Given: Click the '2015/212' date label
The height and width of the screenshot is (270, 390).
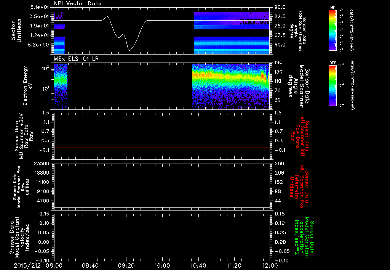Looking at the screenshot, I should (x=27, y=265).
